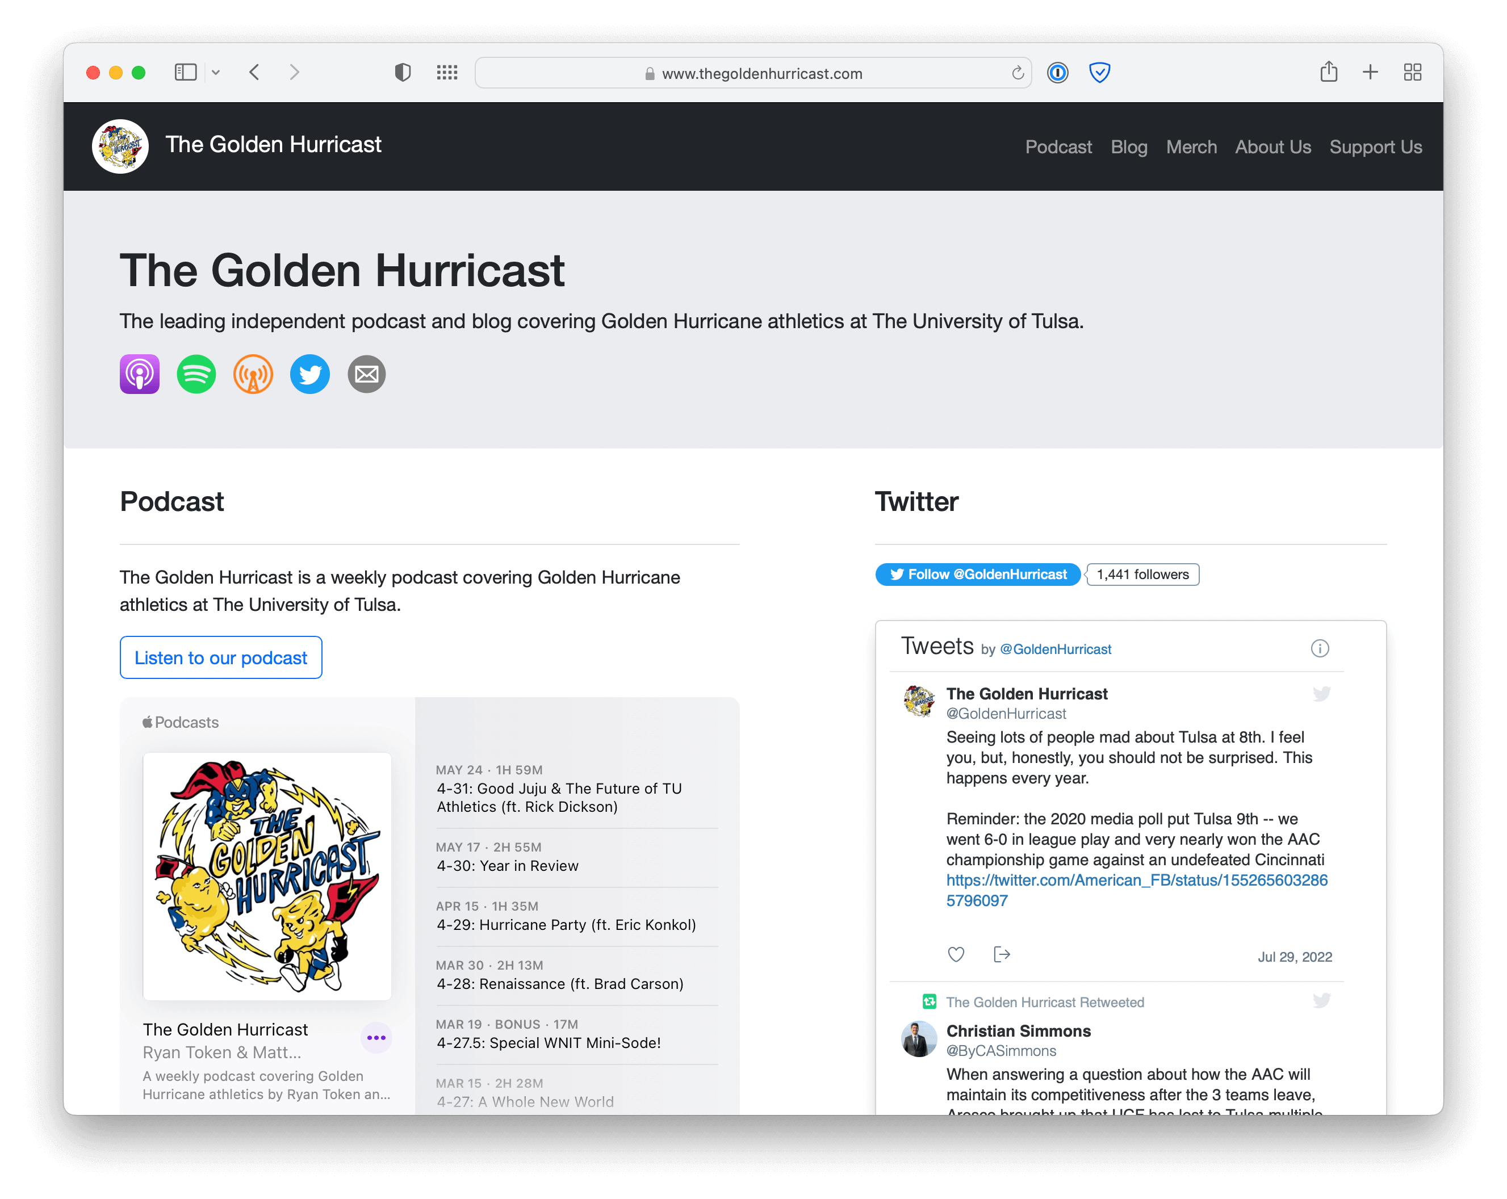
Task: Play episode 4-31: Good Juju
Action: tap(577, 789)
